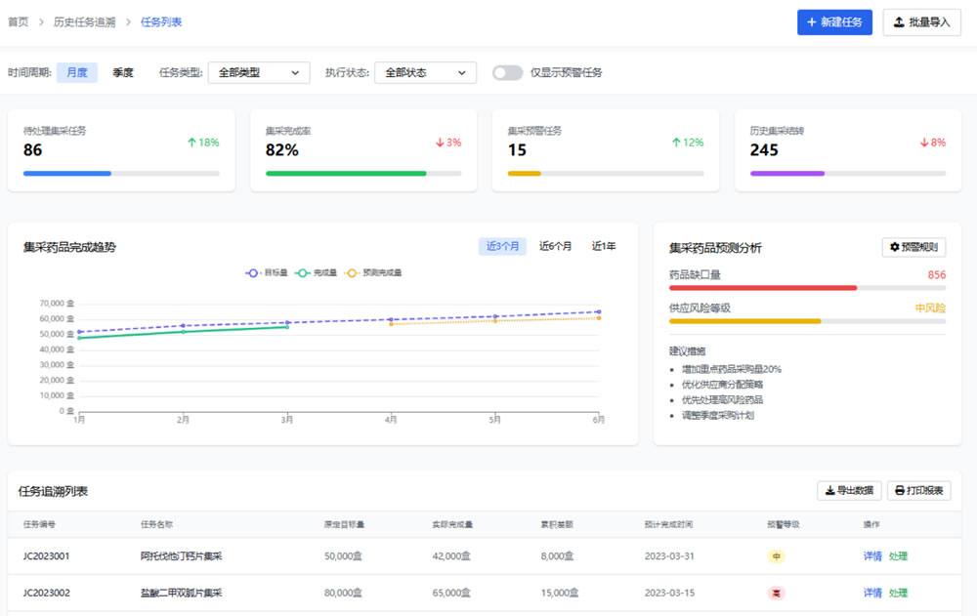Click the 中风险 risk label
The width and height of the screenshot is (977, 616).
[930, 308]
